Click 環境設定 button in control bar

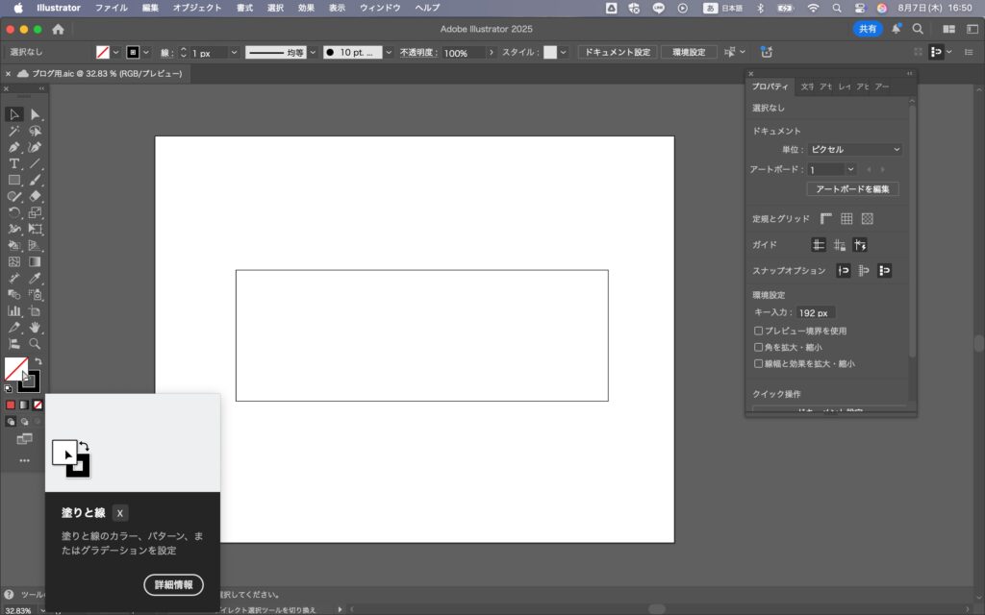click(689, 52)
